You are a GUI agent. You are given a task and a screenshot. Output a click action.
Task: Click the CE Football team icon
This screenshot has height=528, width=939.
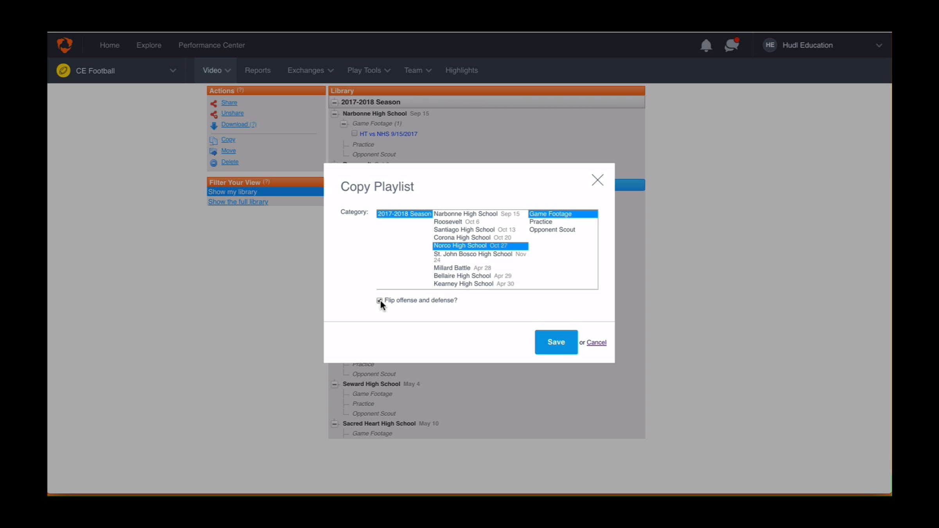tap(63, 70)
